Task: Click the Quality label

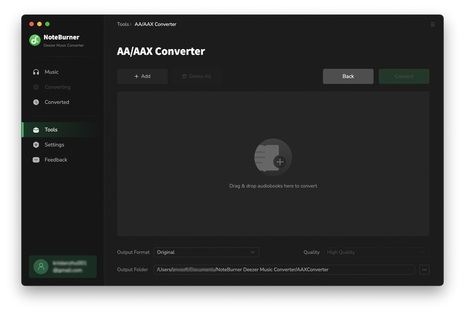Action: click(312, 252)
